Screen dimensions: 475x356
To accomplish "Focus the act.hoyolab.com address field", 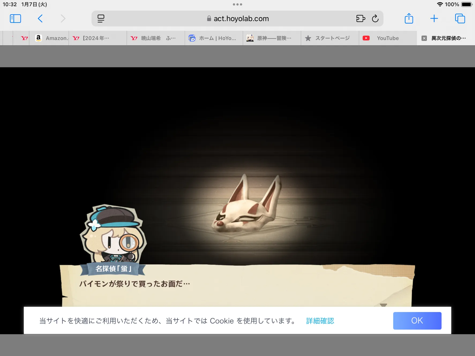I will pos(237,18).
